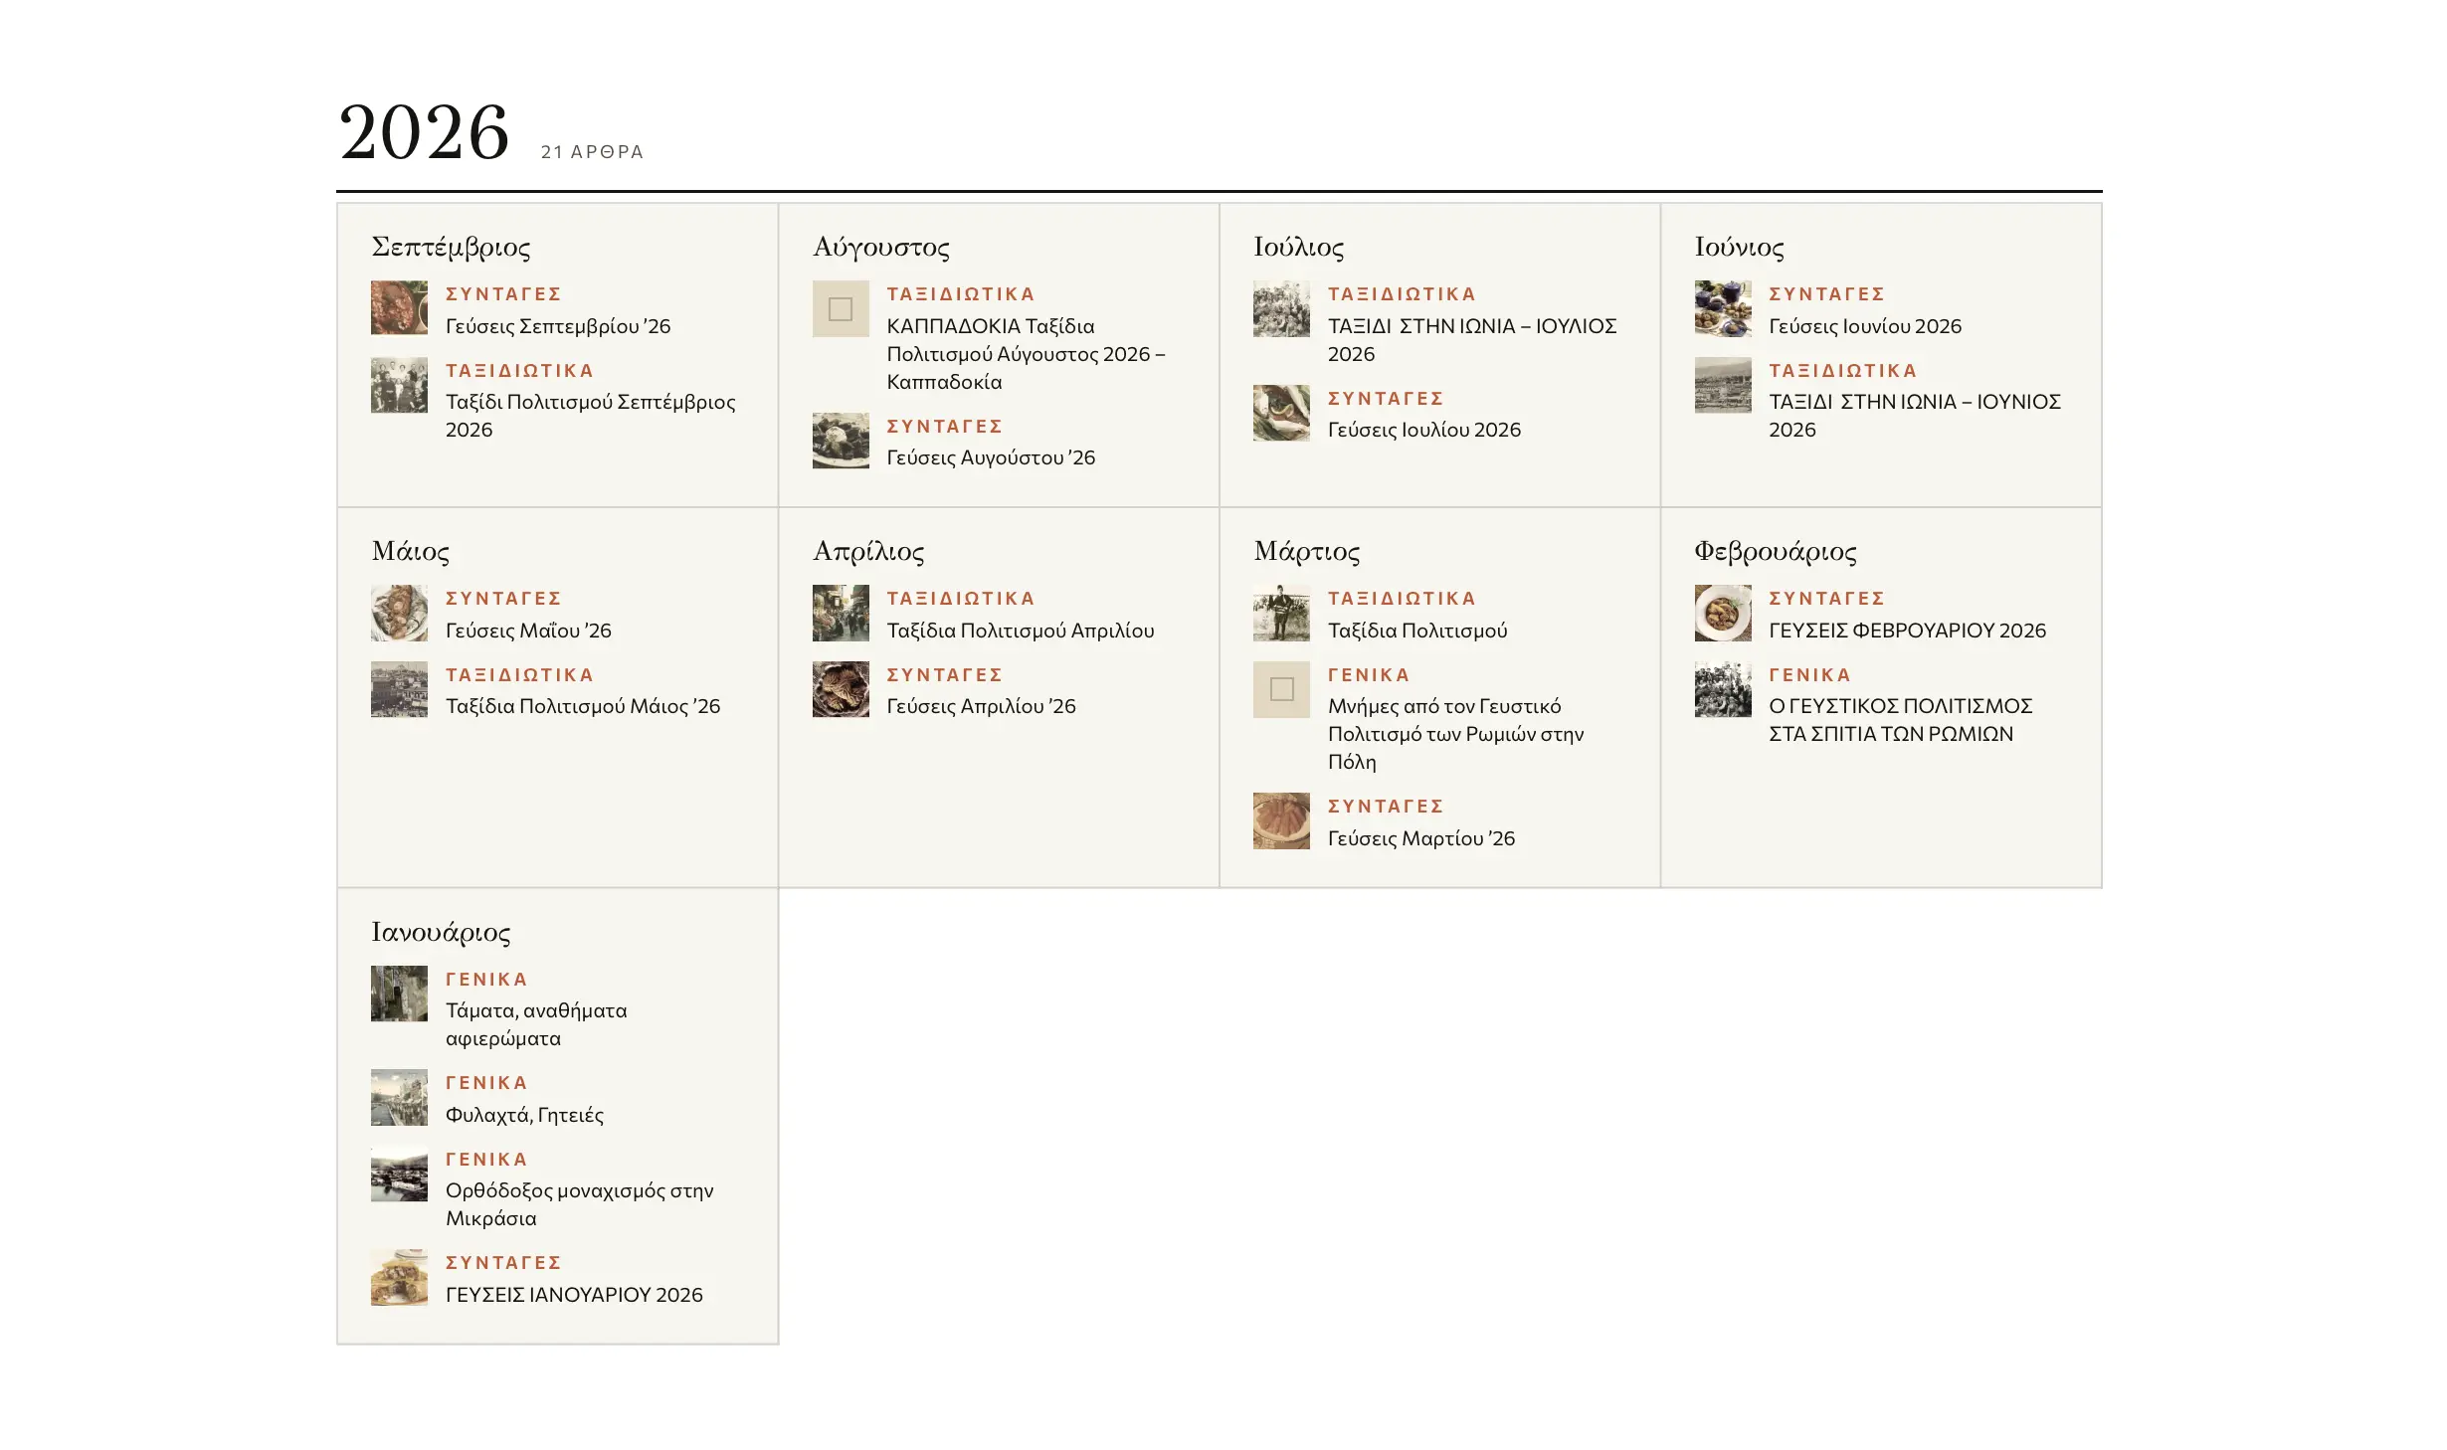Click thumbnail of ΤΑΞΙΔΙ ΣΤΗΝ ΙΩΝΙΑ – ΙΟΥΛΙΟΣ

click(x=1281, y=308)
